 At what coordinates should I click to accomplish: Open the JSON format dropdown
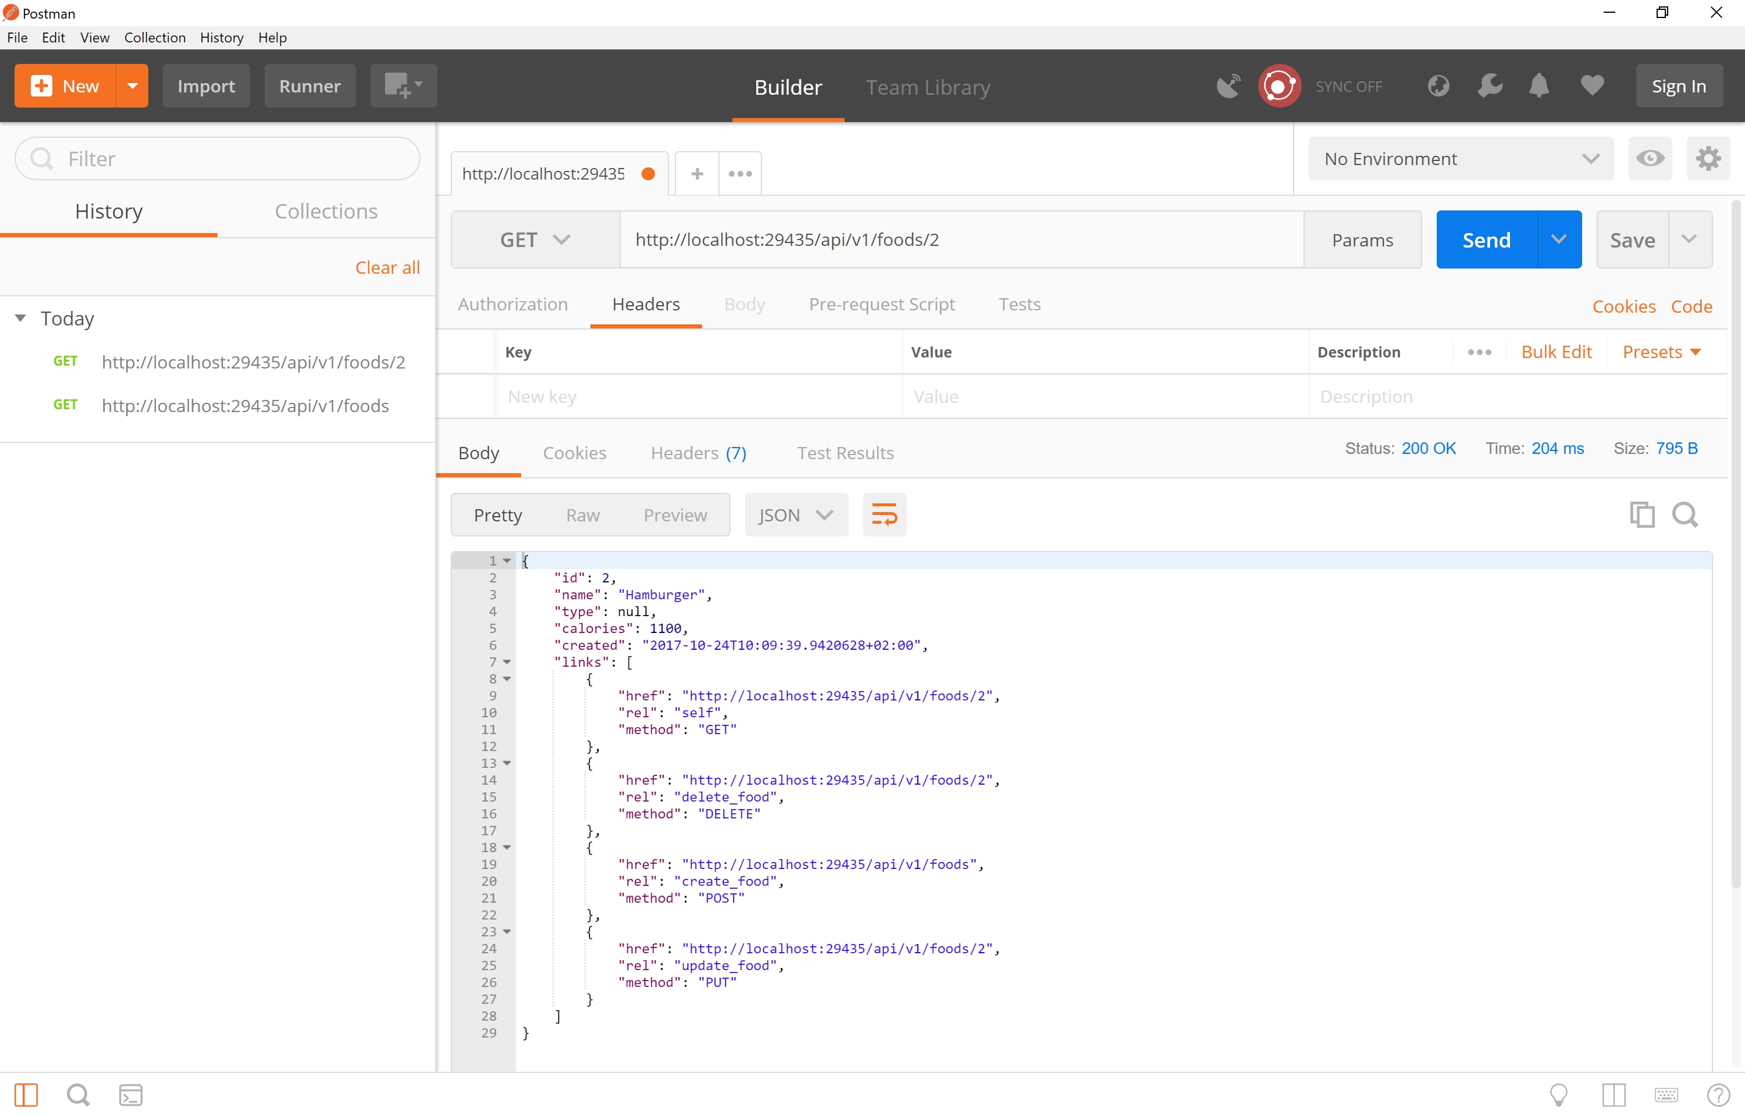coord(795,514)
